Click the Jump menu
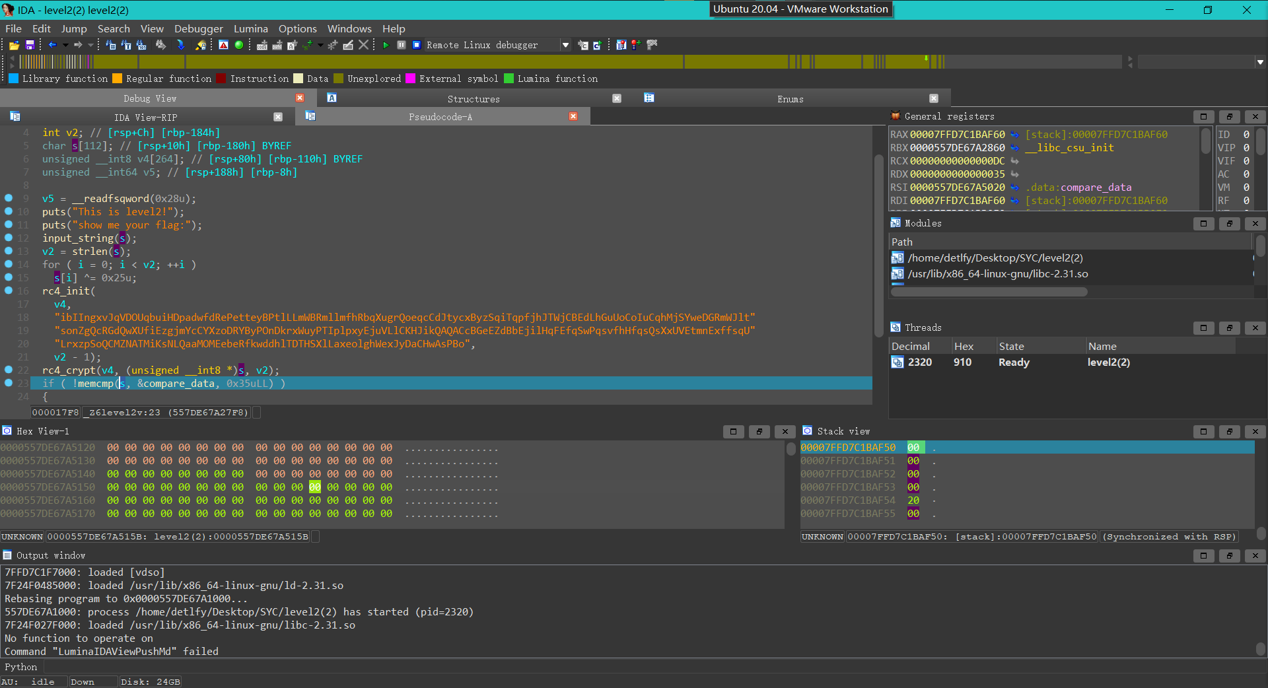This screenshot has height=688, width=1268. (x=74, y=29)
